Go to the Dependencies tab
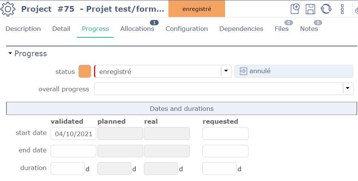The height and width of the screenshot is (181, 358). (x=241, y=29)
